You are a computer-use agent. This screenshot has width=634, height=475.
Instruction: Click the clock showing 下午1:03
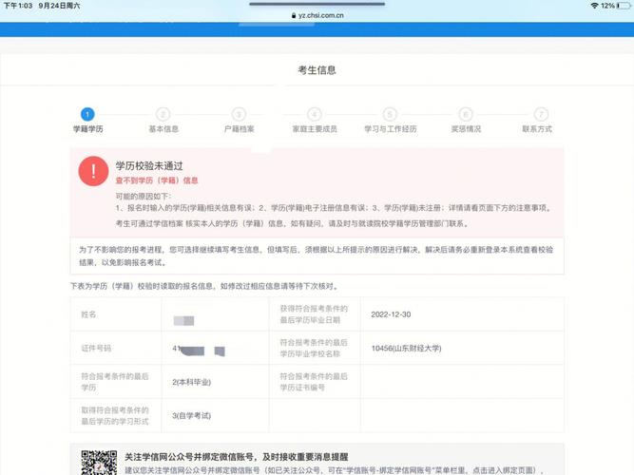[18, 6]
